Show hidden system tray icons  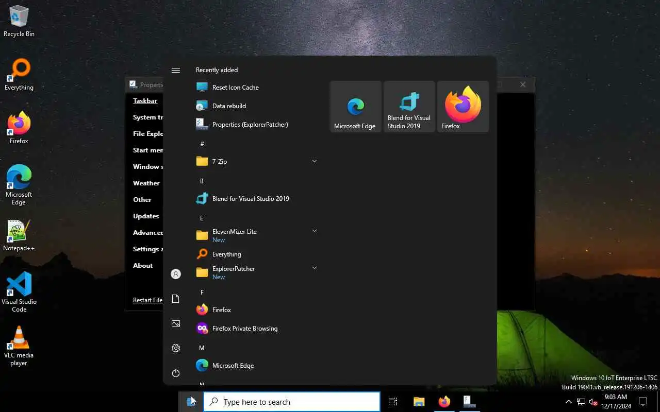pyautogui.click(x=569, y=402)
